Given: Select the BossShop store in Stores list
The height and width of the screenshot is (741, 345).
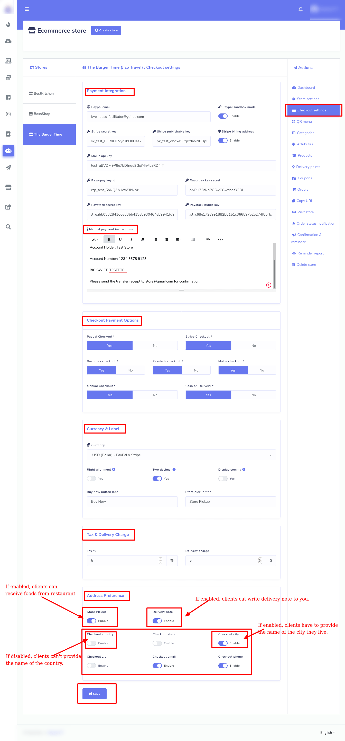Looking at the screenshot, I should pyautogui.click(x=42, y=114).
